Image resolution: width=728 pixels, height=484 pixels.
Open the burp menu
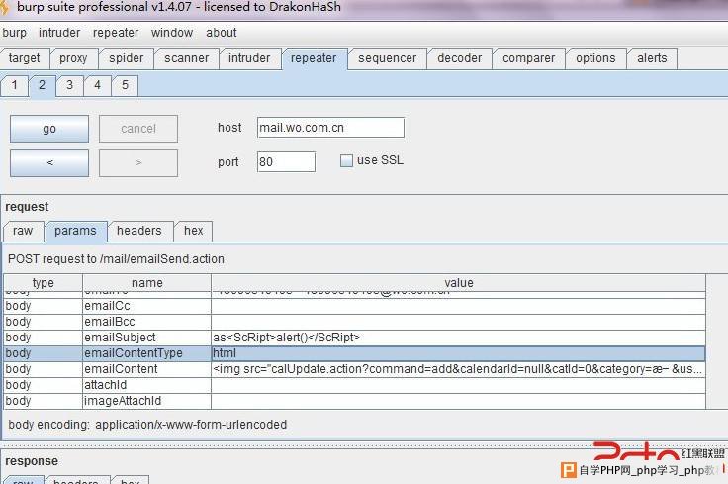tap(15, 33)
